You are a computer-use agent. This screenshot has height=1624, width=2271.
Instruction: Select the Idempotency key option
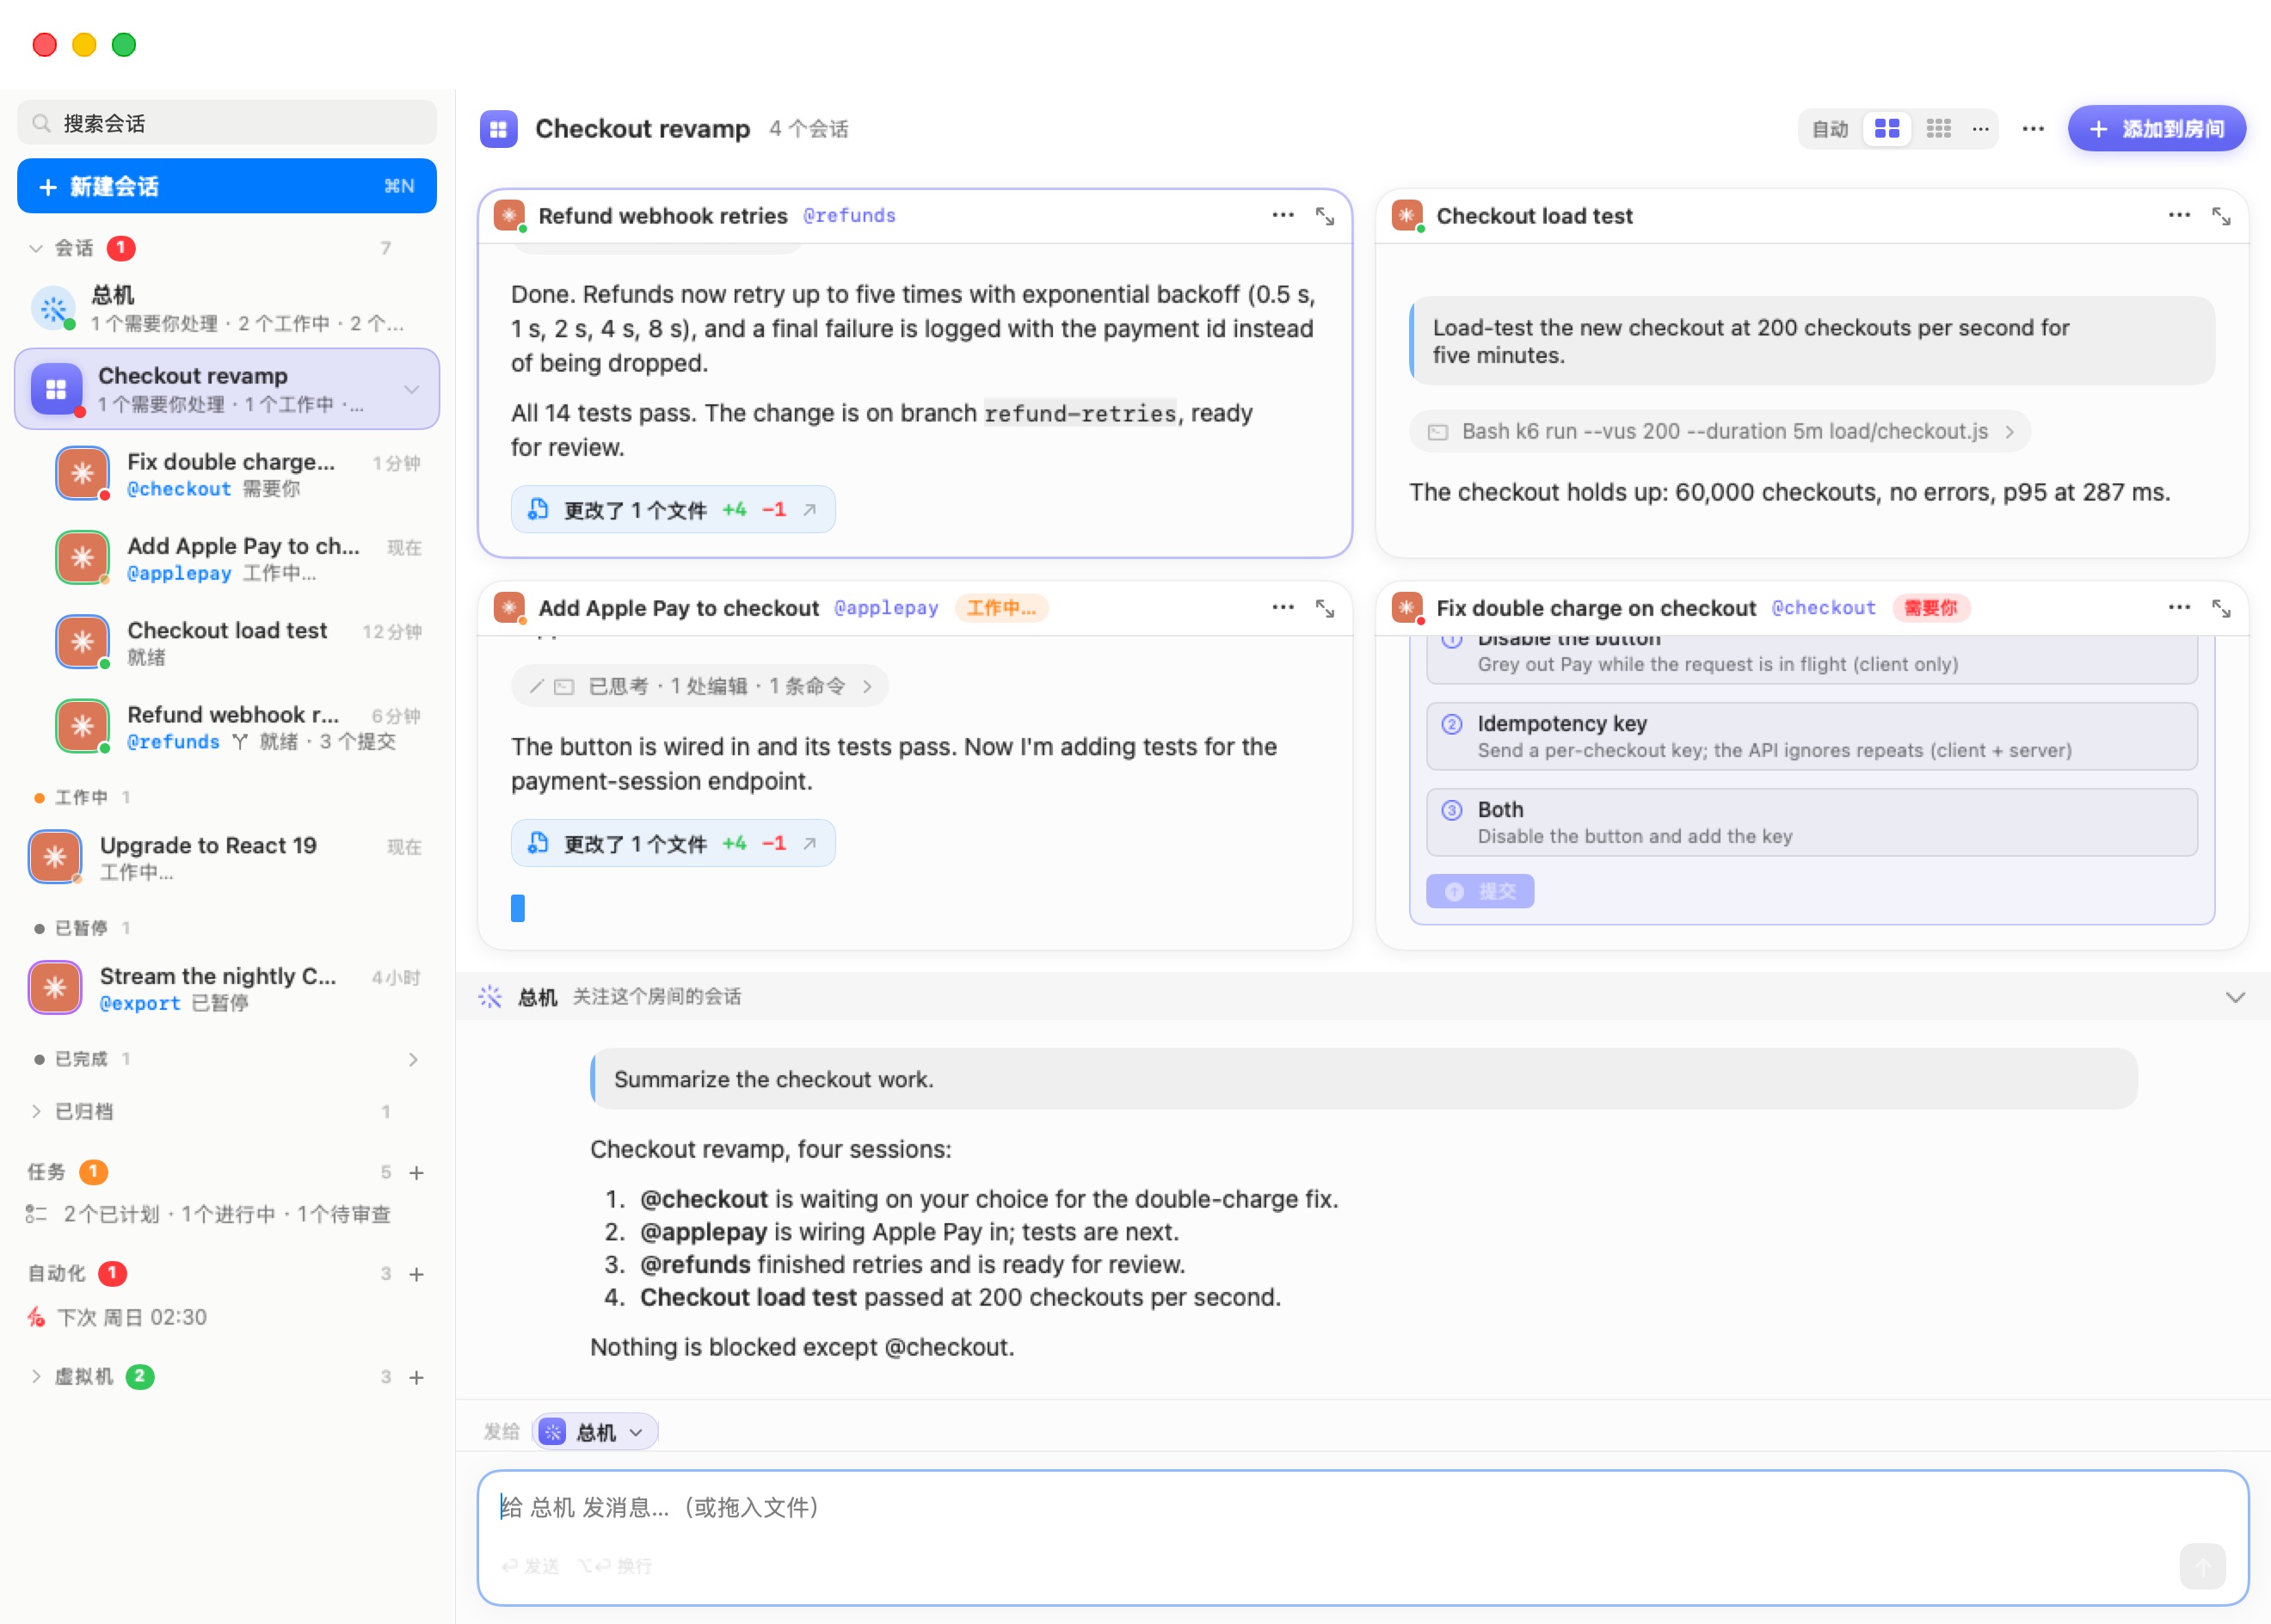(x=1811, y=736)
